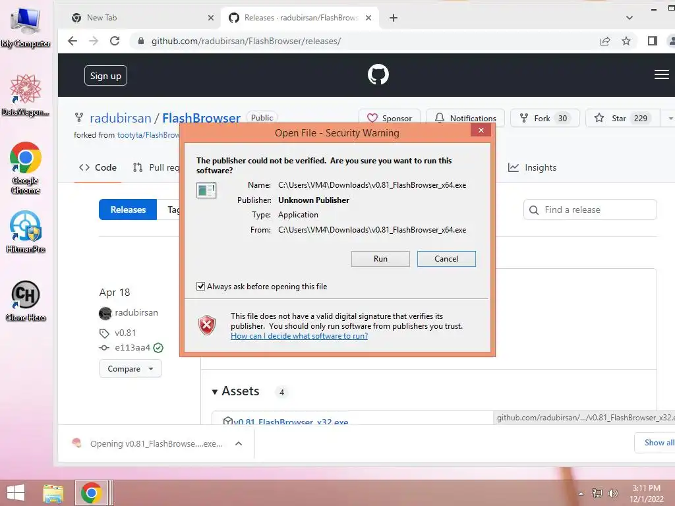Open the Insights tab
The height and width of the screenshot is (506, 675).
pyautogui.click(x=532, y=167)
